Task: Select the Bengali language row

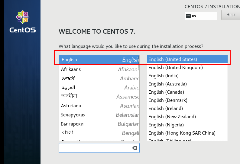Action: (x=99, y=133)
